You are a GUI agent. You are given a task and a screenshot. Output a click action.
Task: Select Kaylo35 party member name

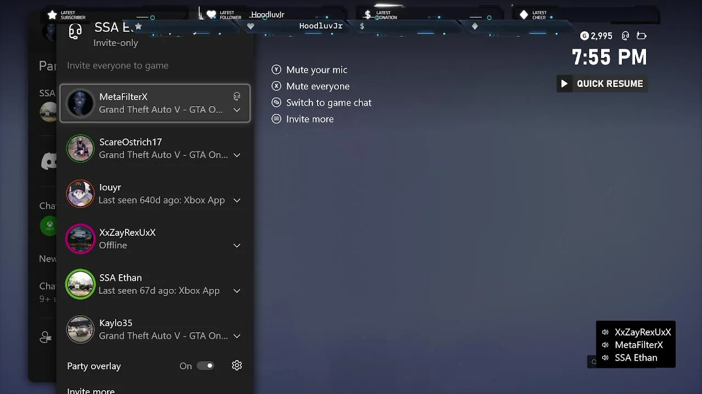(116, 323)
